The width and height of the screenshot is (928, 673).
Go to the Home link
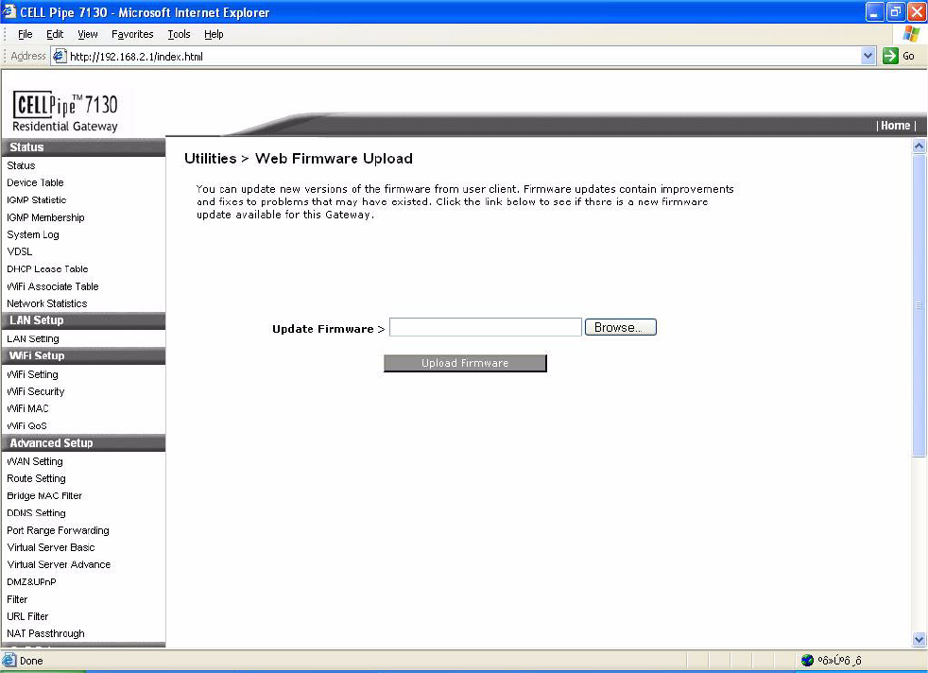pos(896,126)
